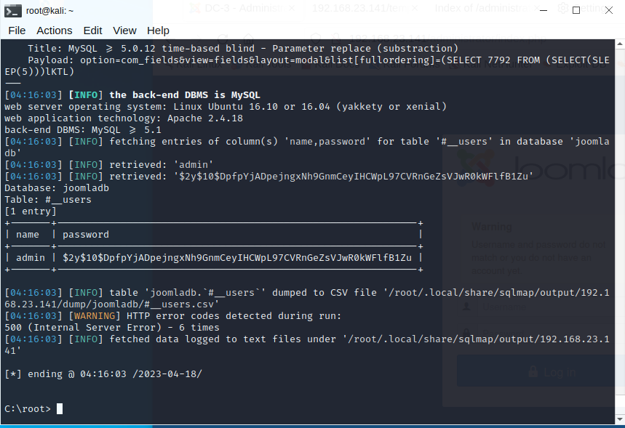625x428 pixels.
Task: Click the terminal app icon in title bar
Action: 13,11
